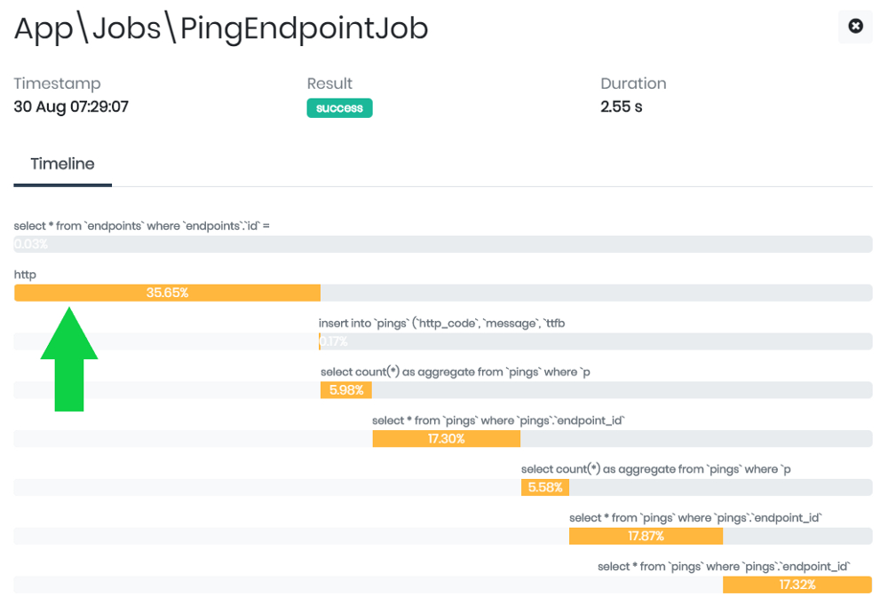Click the App\Jobs\PingEndpointJob title
The image size is (888, 612).
(221, 28)
